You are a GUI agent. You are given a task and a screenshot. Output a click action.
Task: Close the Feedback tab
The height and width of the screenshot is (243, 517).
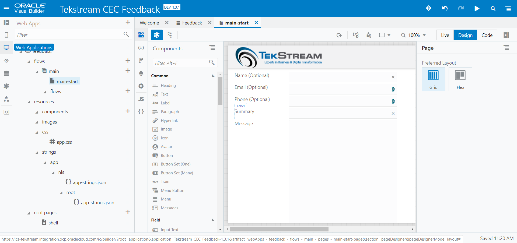[209, 23]
